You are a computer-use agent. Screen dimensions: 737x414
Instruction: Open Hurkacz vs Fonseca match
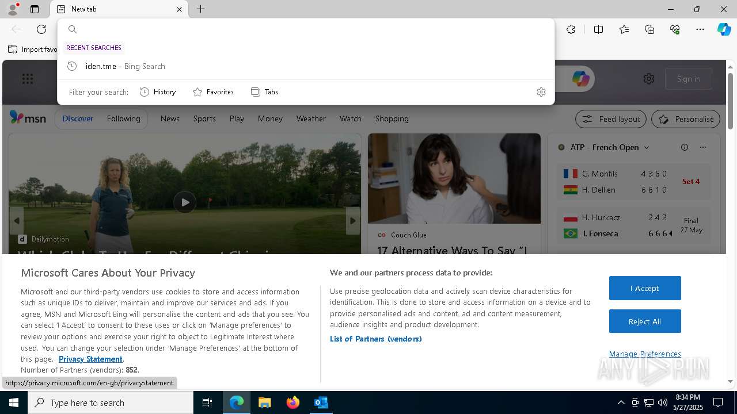coord(633,225)
